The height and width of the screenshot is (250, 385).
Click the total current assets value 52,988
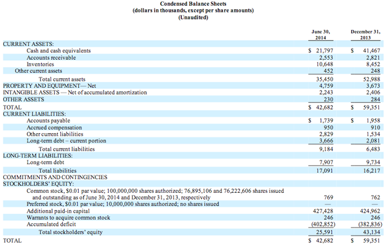coord(371,79)
